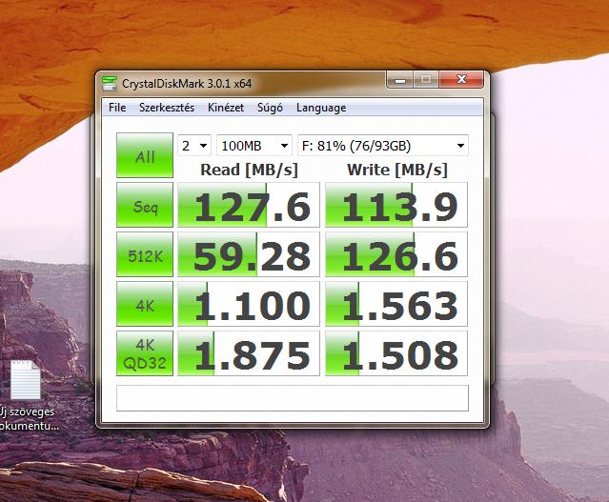The image size is (609, 502).
Task: Run the 4K test
Action: tap(145, 304)
